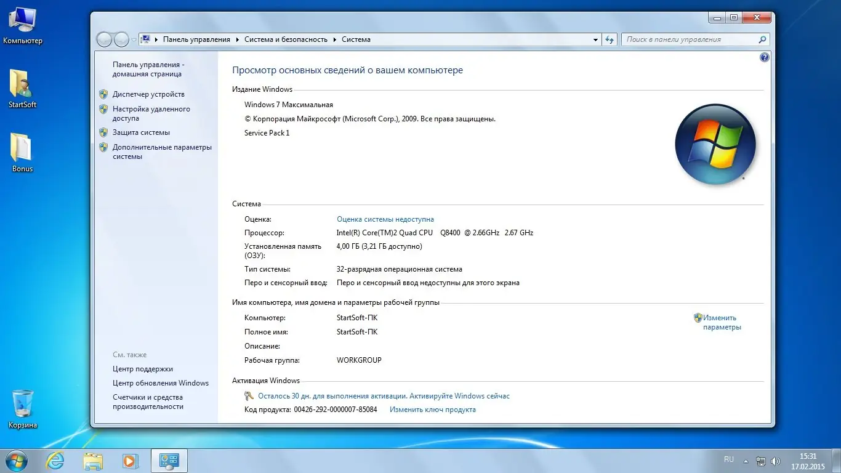841x473 pixels.
Task: Open the address bar history dropdown arrow
Action: coord(595,39)
